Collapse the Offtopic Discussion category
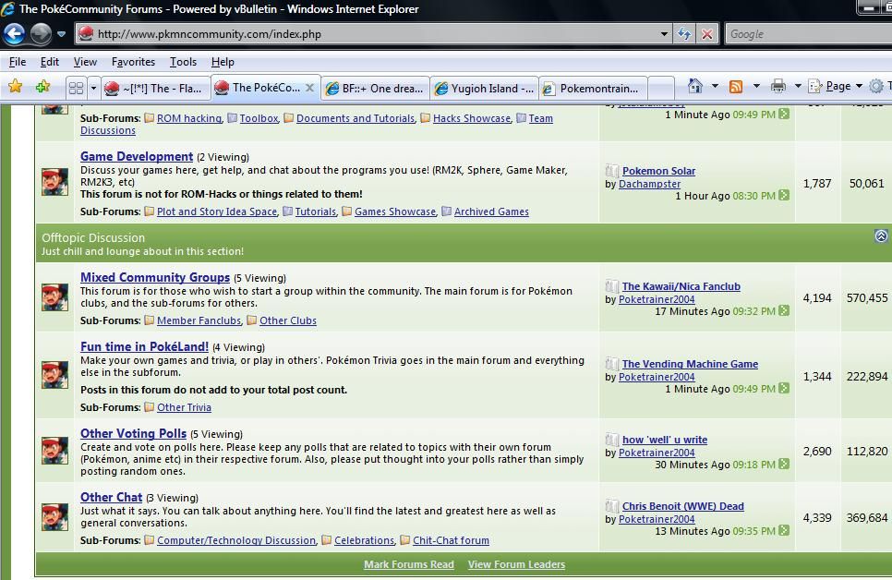 (x=881, y=236)
